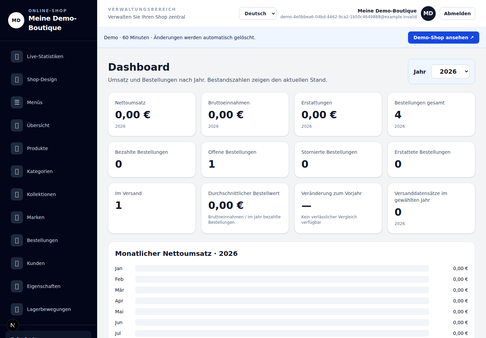Click the Durchschnittlicher Bestellwert card

pyautogui.click(x=245, y=208)
